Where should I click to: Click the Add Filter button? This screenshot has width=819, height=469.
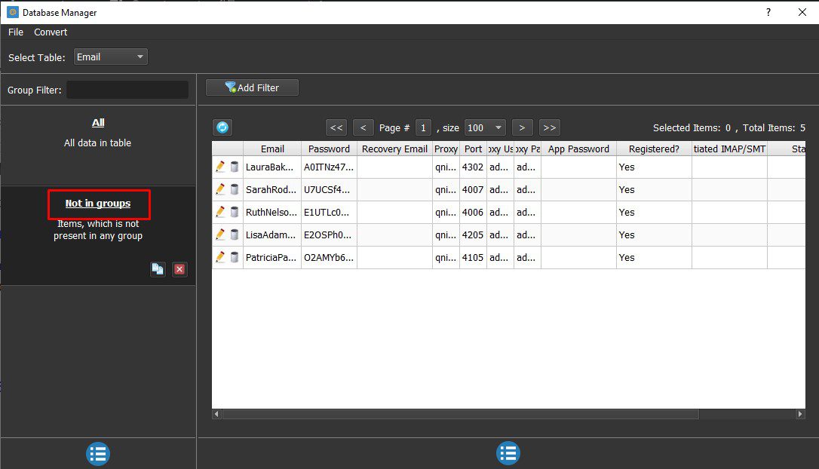pyautogui.click(x=253, y=87)
